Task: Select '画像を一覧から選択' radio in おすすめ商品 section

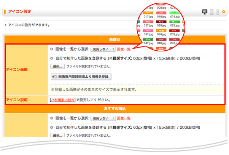Action: point(52,118)
